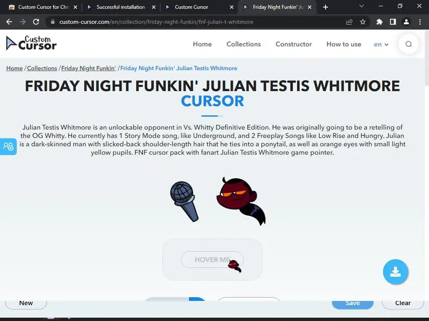Viewport: 429px width, 321px height.
Task: Toggle the browser side panel icon
Action: (393, 22)
